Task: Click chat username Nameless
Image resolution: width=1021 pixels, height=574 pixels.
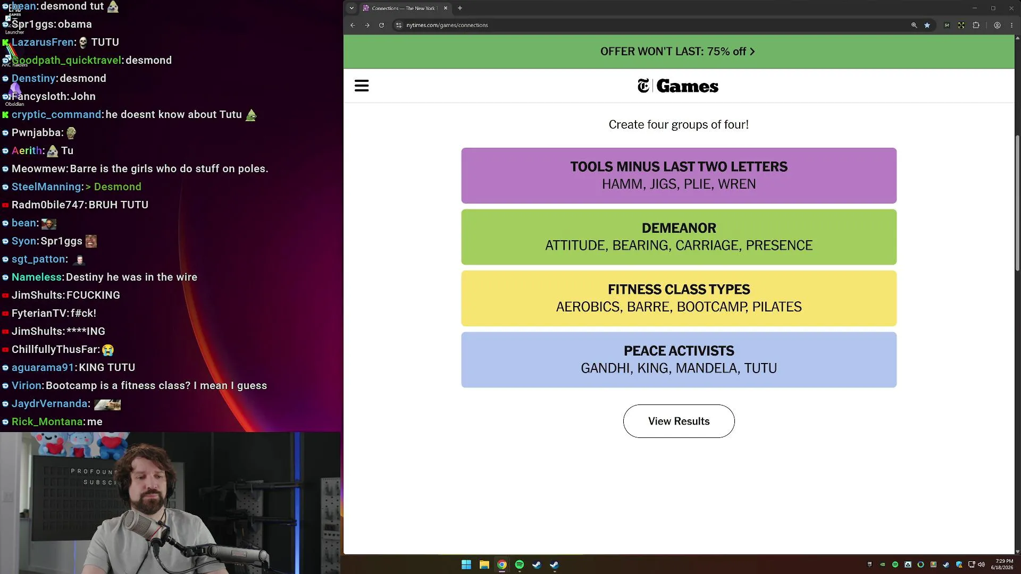Action: [37, 277]
